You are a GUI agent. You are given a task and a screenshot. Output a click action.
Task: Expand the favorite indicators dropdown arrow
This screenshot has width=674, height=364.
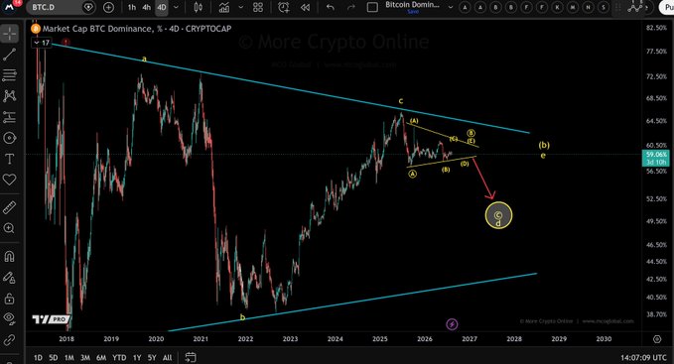click(x=240, y=7)
